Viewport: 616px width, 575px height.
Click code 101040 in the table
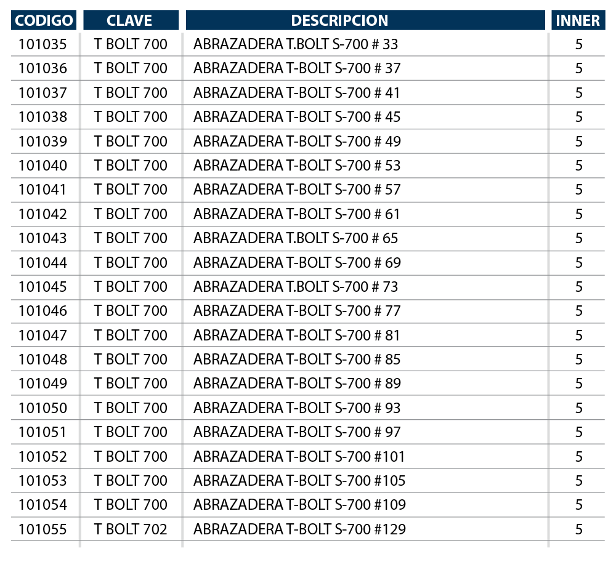click(x=43, y=165)
